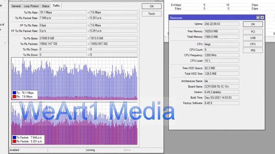Click OK in the interface window

click(x=152, y=6)
